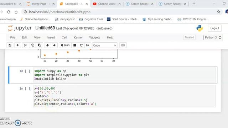Run the selected cell
Image resolution: width=228 pixels, height=128 pixels.
tap(65, 45)
